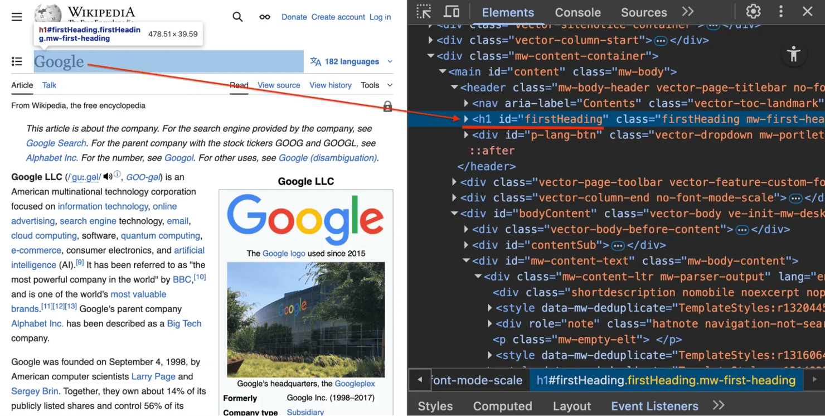
Task: Expand the role="note" hatnote div node
Action: coord(489,323)
